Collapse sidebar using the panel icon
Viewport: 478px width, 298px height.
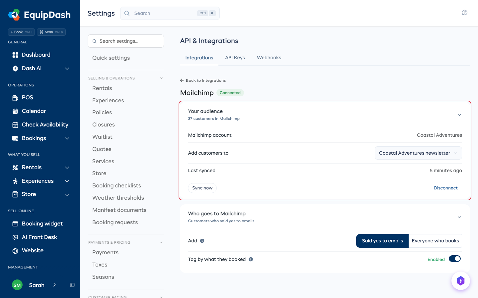[x=72, y=285]
